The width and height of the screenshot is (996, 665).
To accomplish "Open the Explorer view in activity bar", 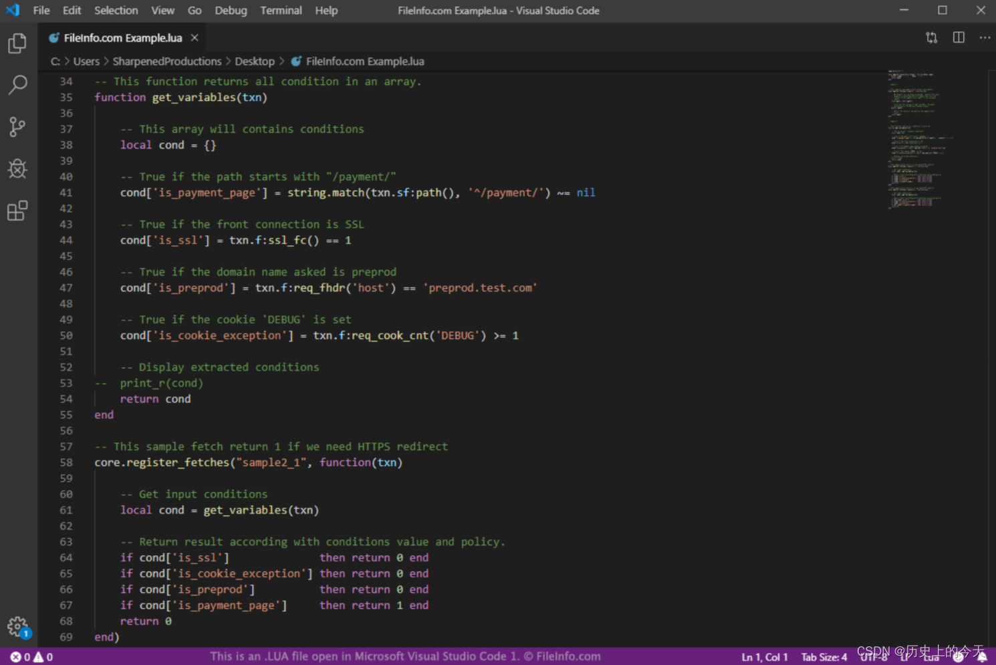I will pos(17,43).
